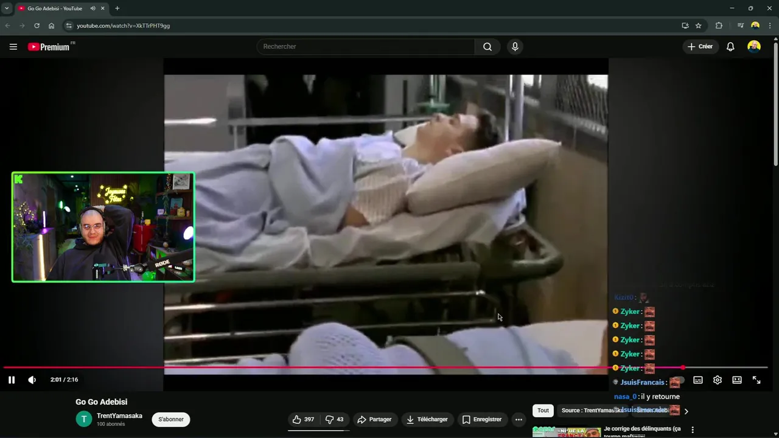The image size is (779, 438).
Task: Mute the player volume speaker
Action: click(32, 380)
